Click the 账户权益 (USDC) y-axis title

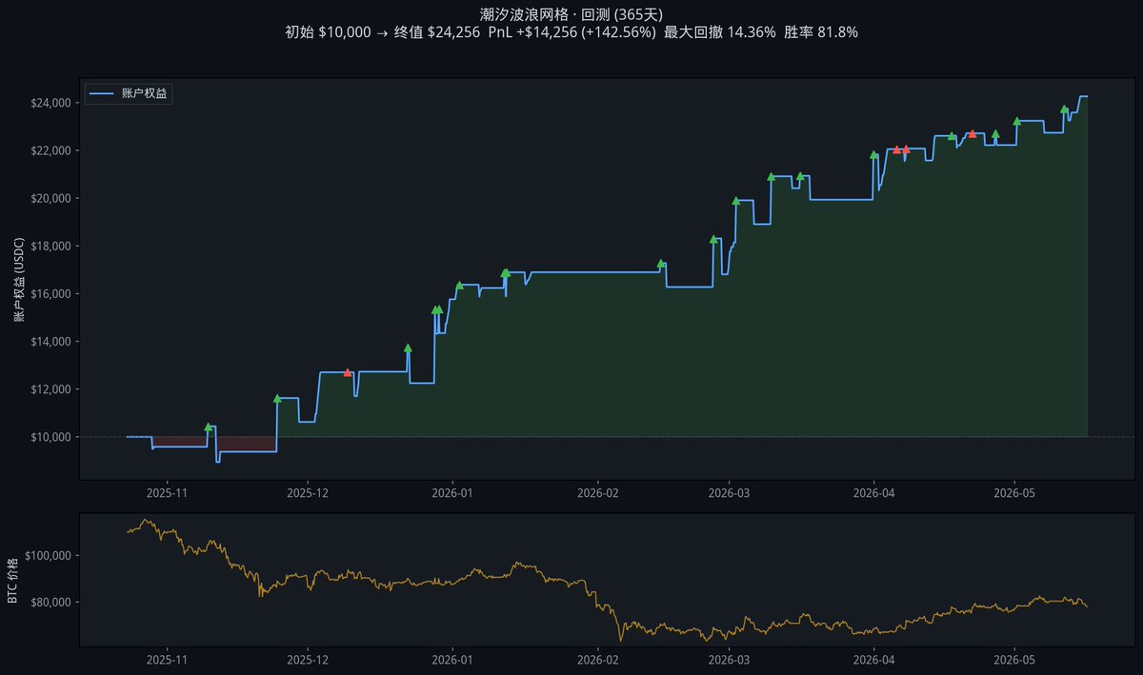(x=18, y=278)
